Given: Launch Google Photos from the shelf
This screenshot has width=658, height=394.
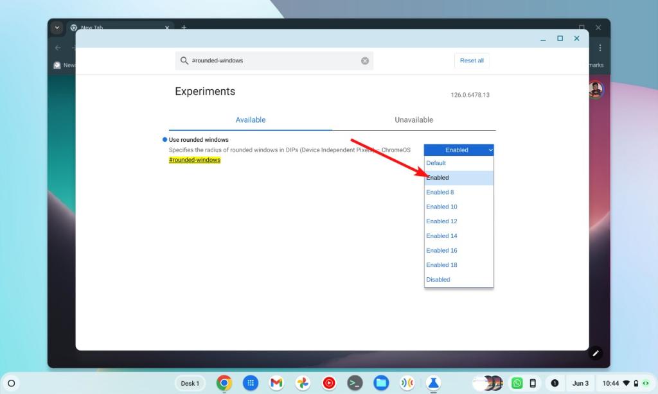Looking at the screenshot, I should pos(303,383).
